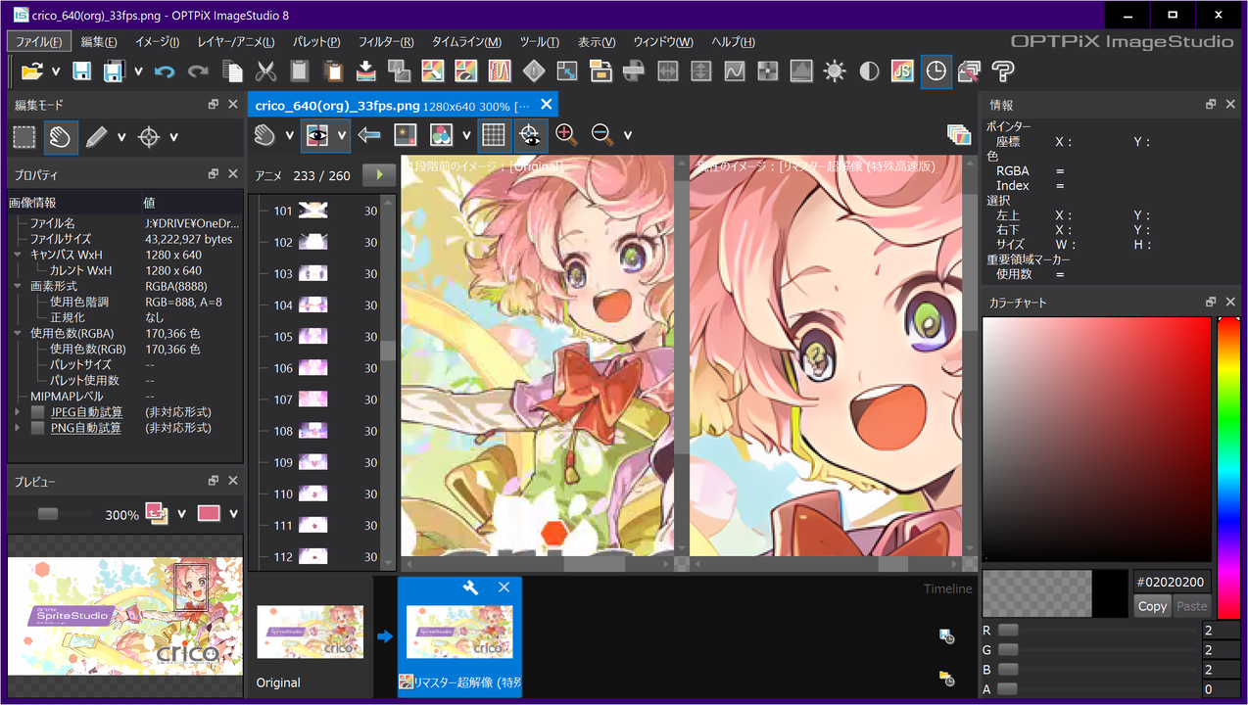The width and height of the screenshot is (1248, 705).
Task: Click the #02020200 hex color field
Action: click(1172, 581)
